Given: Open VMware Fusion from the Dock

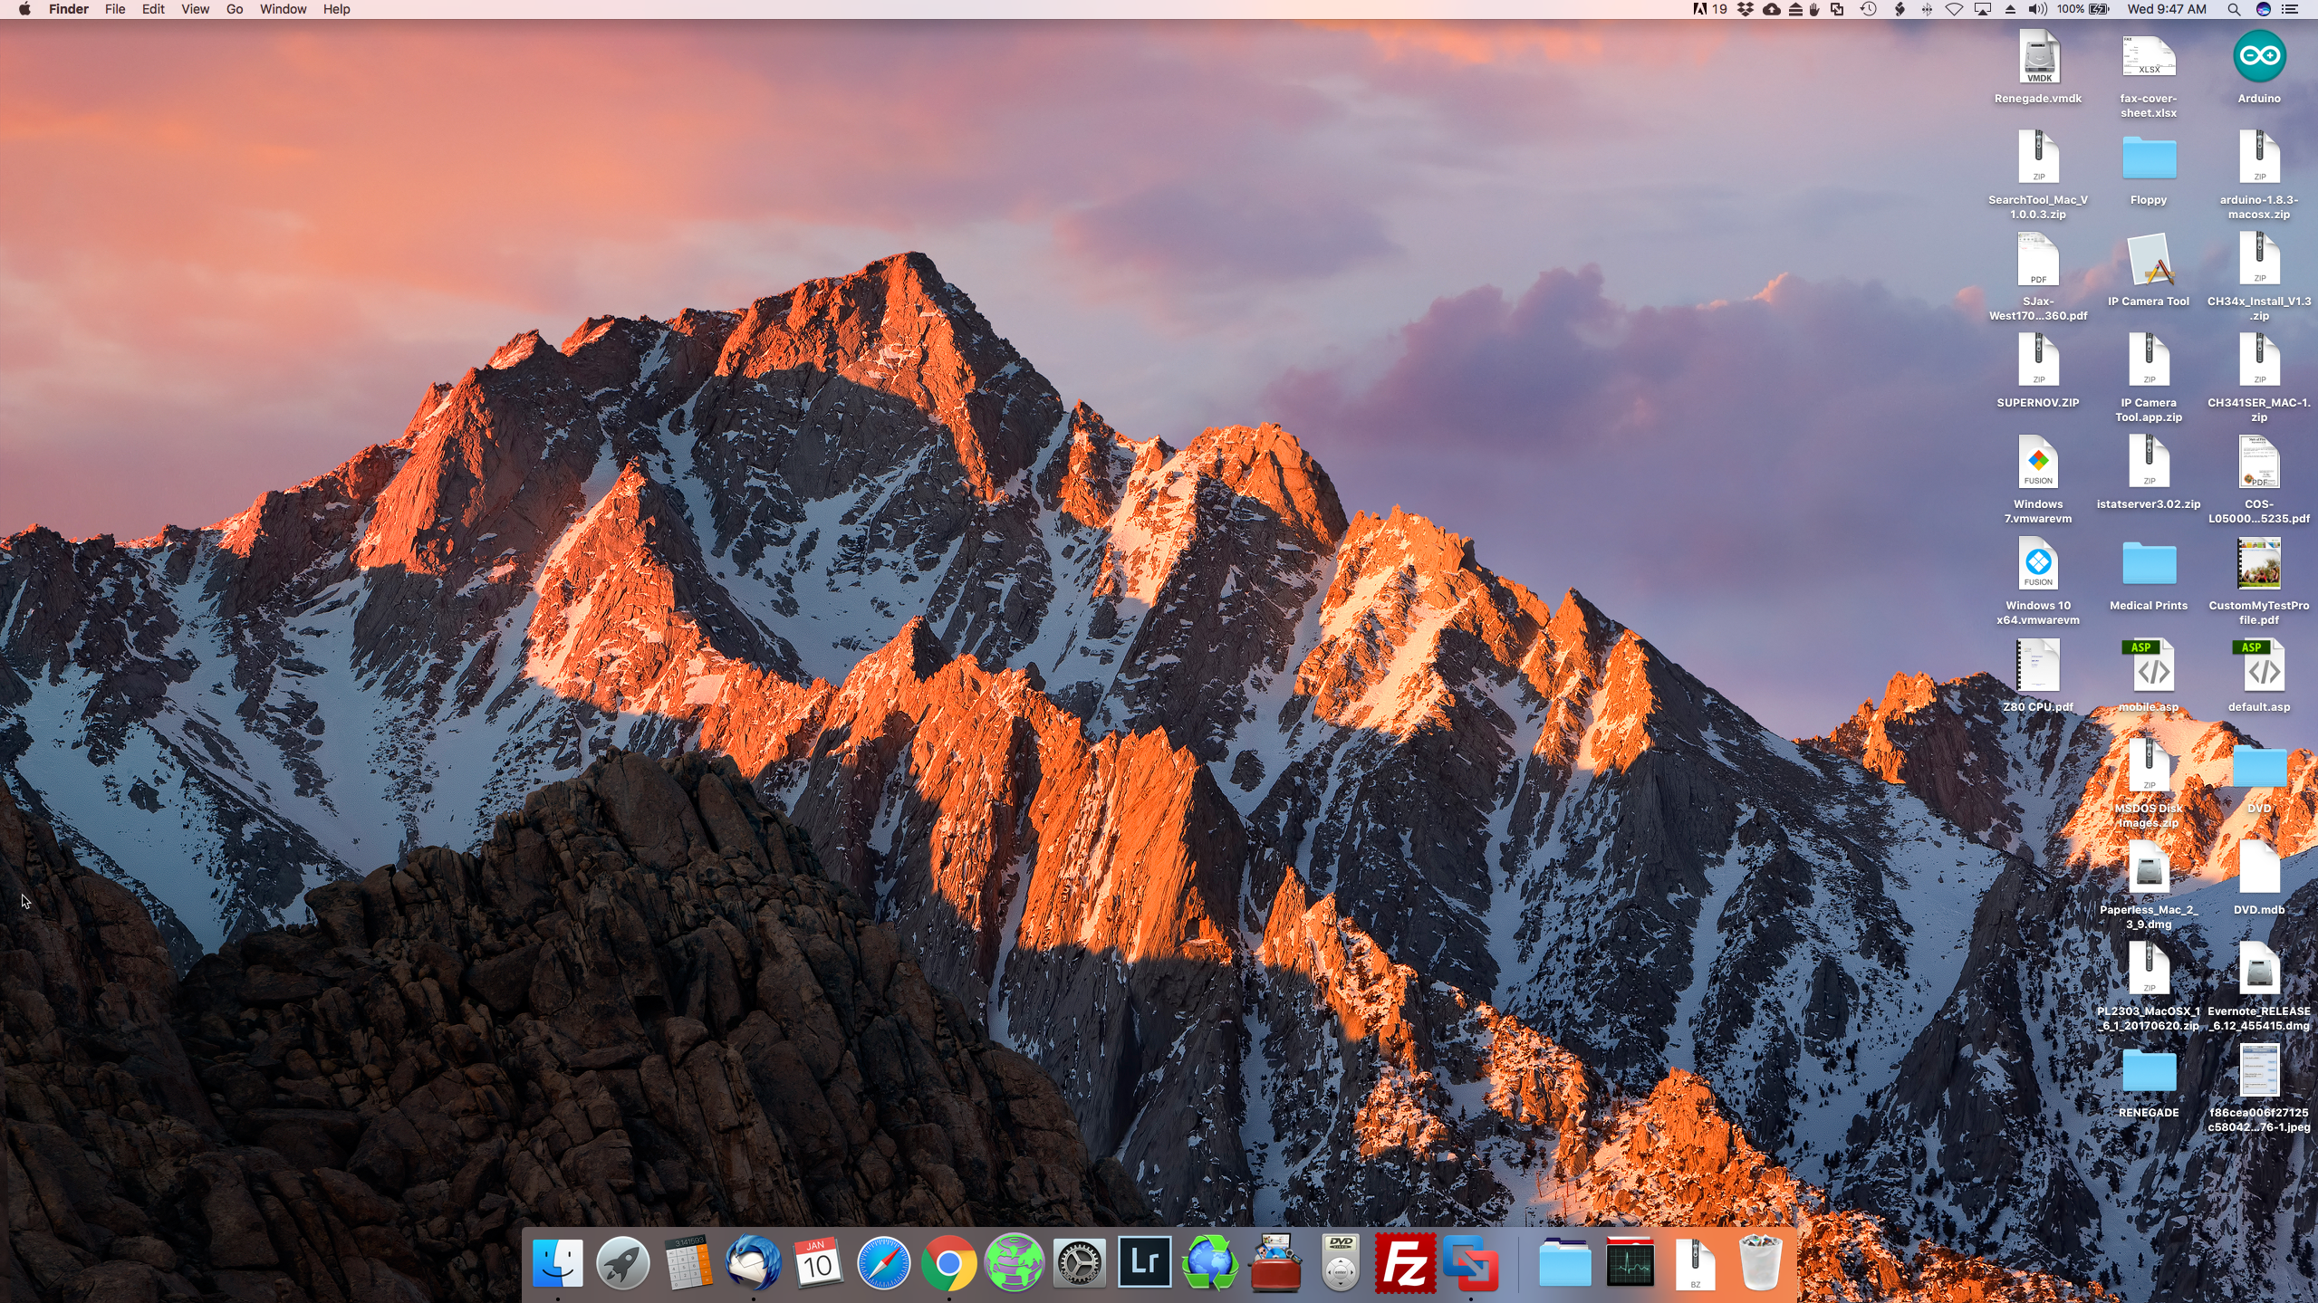Looking at the screenshot, I should [1470, 1261].
